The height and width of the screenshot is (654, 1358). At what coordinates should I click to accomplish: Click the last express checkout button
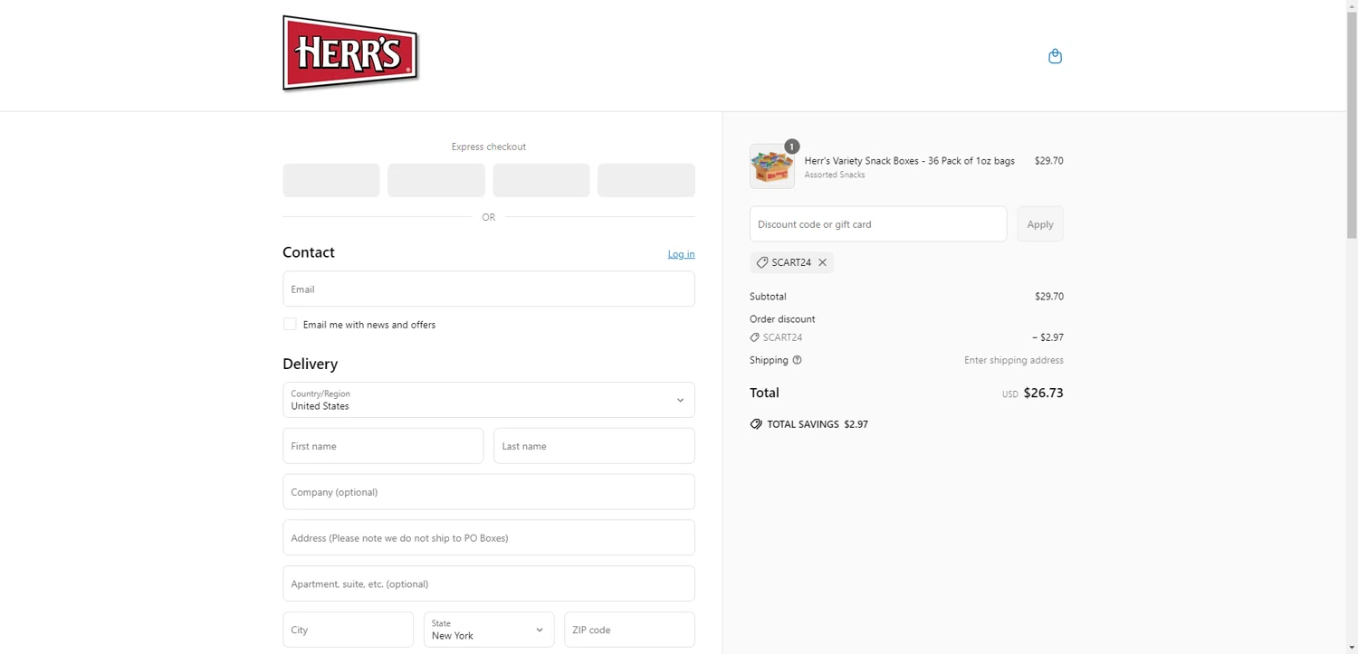coord(646,180)
